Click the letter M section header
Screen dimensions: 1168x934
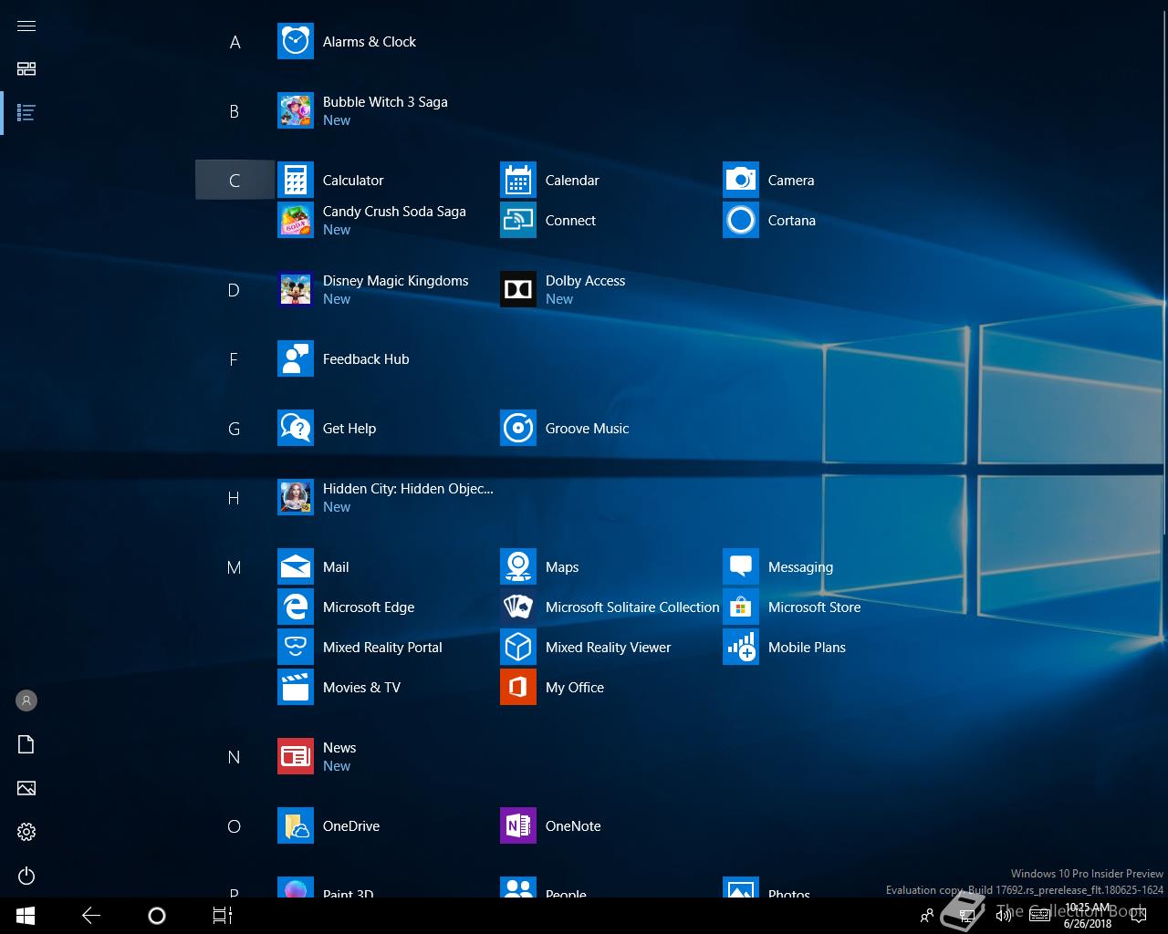pyautogui.click(x=235, y=567)
